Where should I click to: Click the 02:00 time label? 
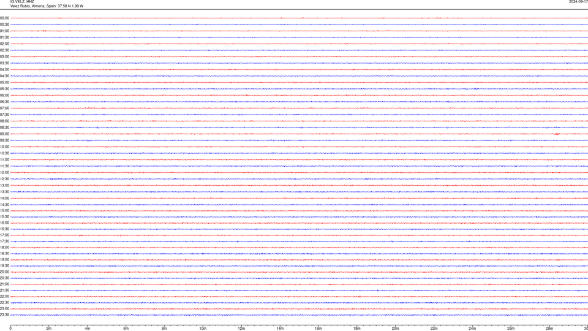[4, 44]
